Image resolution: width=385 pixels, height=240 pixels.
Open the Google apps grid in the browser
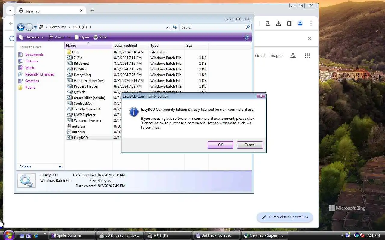[307, 56]
